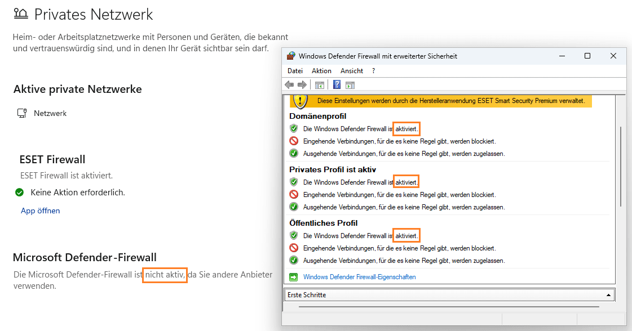Open the App öffnen link
This screenshot has height=331, width=632.
tap(40, 211)
